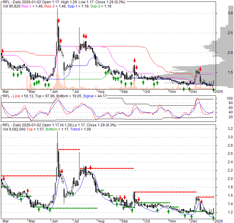Click the Res-2 = 1.46 legend label
Image resolution: width=234 pixels, height=223 pixels.
point(55,6)
